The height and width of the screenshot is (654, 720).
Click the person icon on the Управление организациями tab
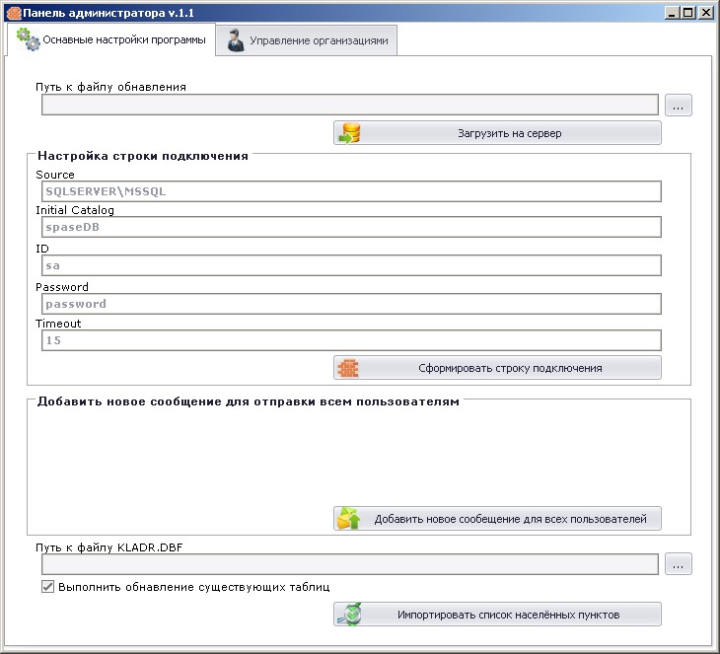236,40
